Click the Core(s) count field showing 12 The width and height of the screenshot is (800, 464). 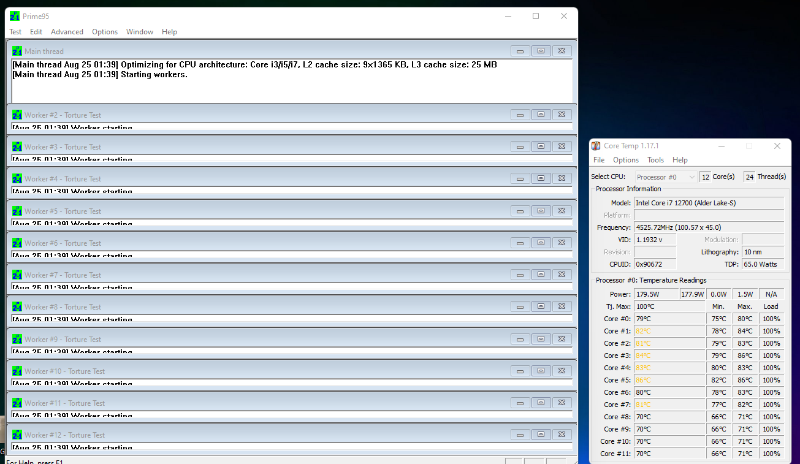point(705,177)
